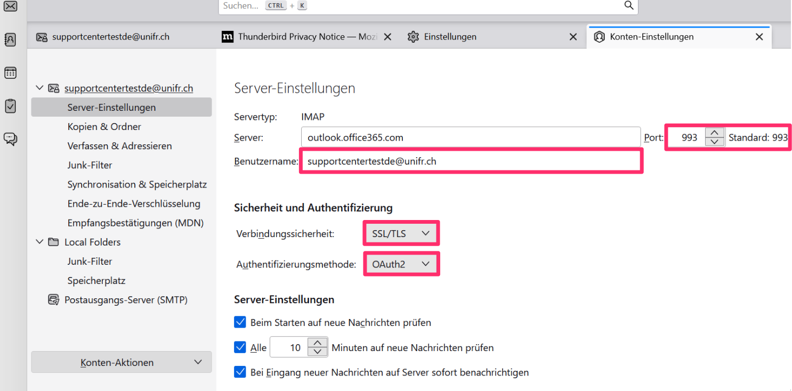Close the Einstellungen tab
Viewport: 792px width, 391px height.
[x=573, y=37]
